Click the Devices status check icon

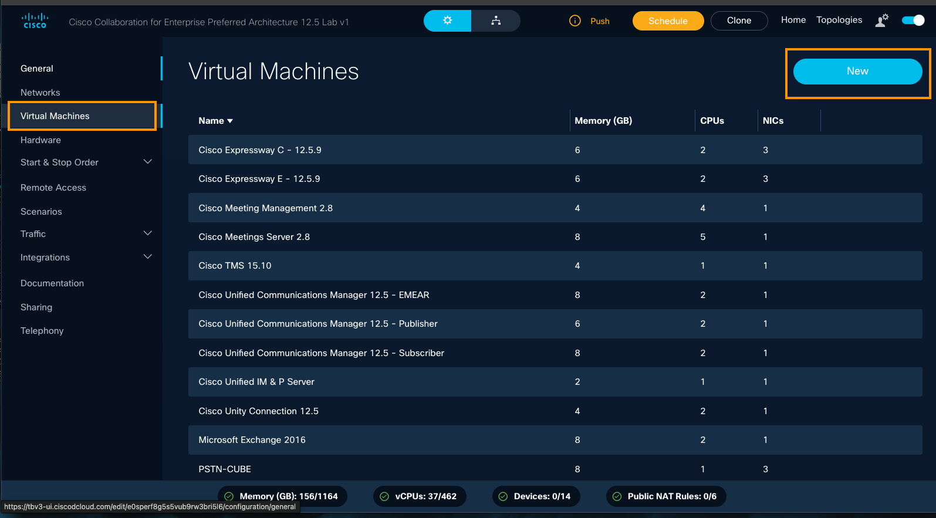[503, 496]
